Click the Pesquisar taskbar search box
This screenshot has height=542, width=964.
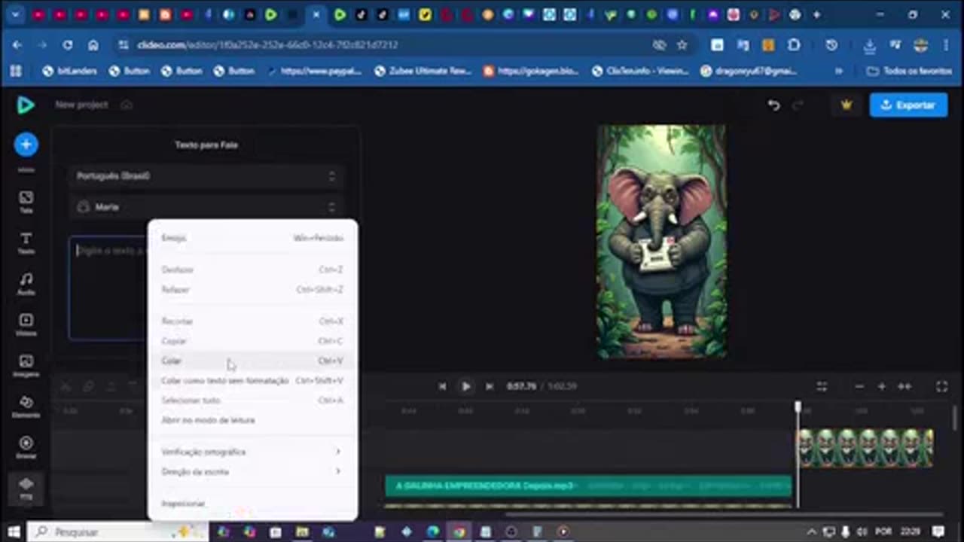coord(117,532)
